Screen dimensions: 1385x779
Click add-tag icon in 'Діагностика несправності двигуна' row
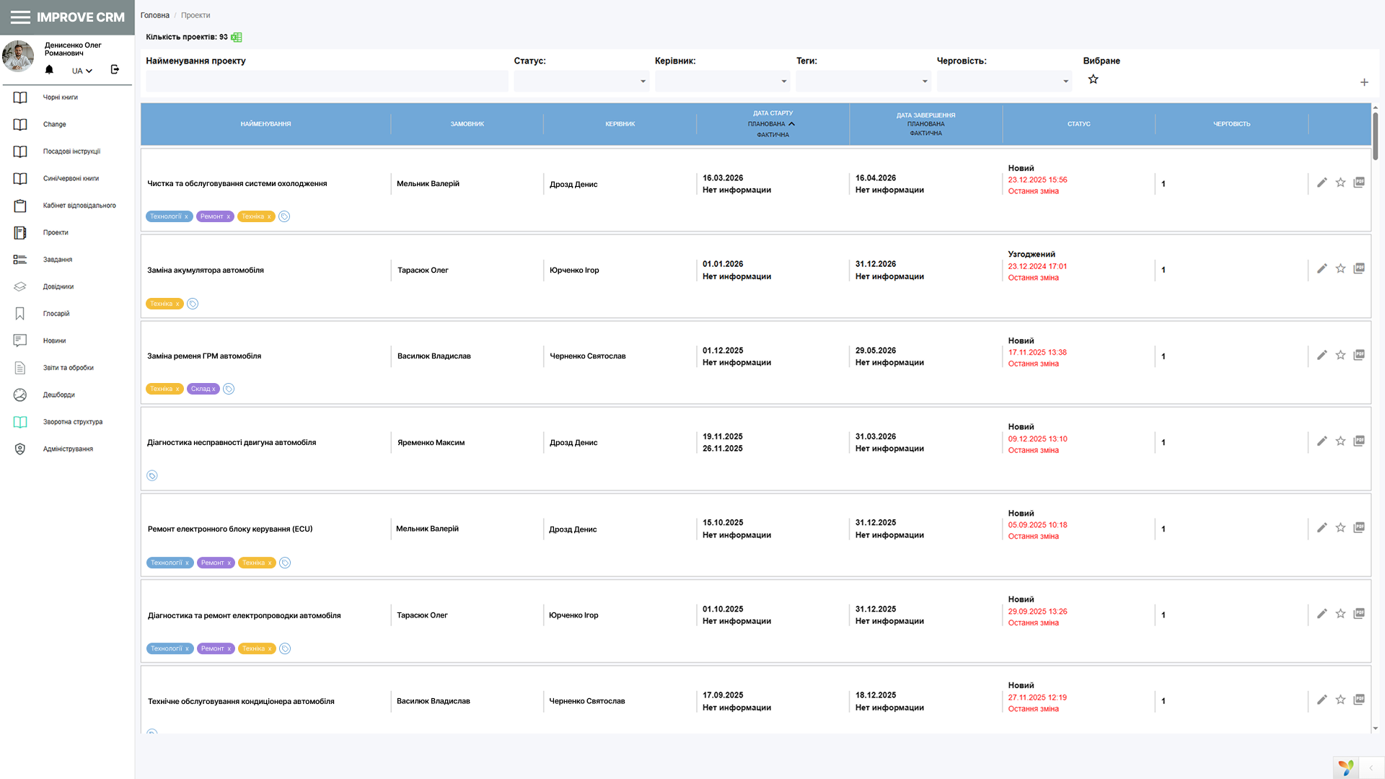coord(152,476)
